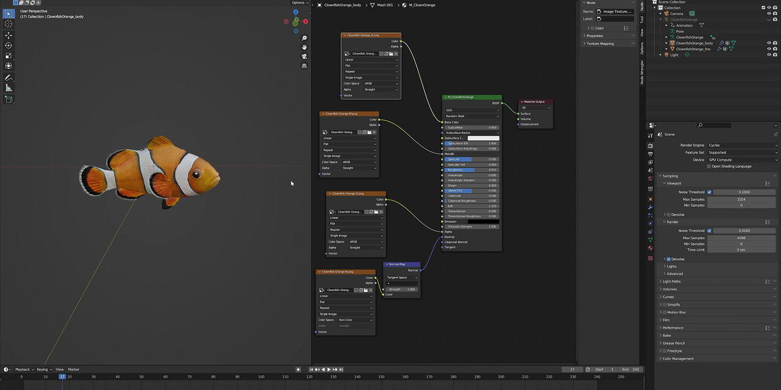The height and width of the screenshot is (390, 781).
Task: Open the Playback menu in timeline
Action: 24,369
